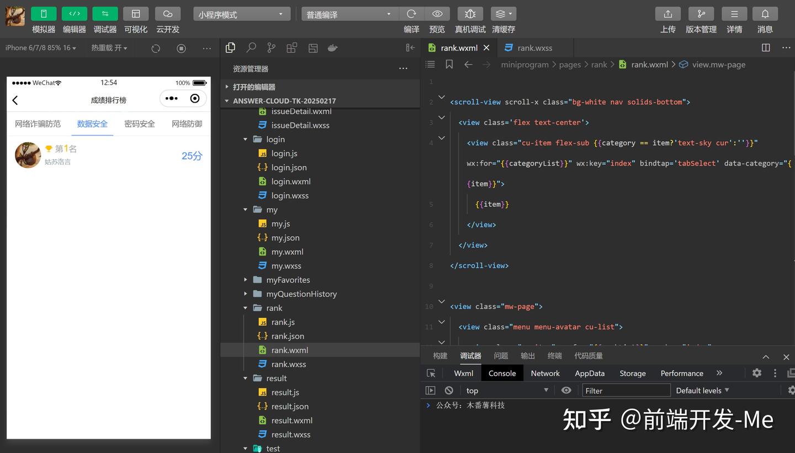
Task: Open the hot reload (热重载) dropdown
Action: click(x=109, y=48)
